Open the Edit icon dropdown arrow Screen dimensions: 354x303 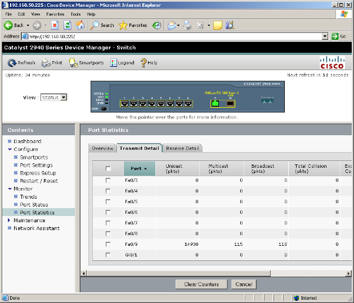[209, 25]
